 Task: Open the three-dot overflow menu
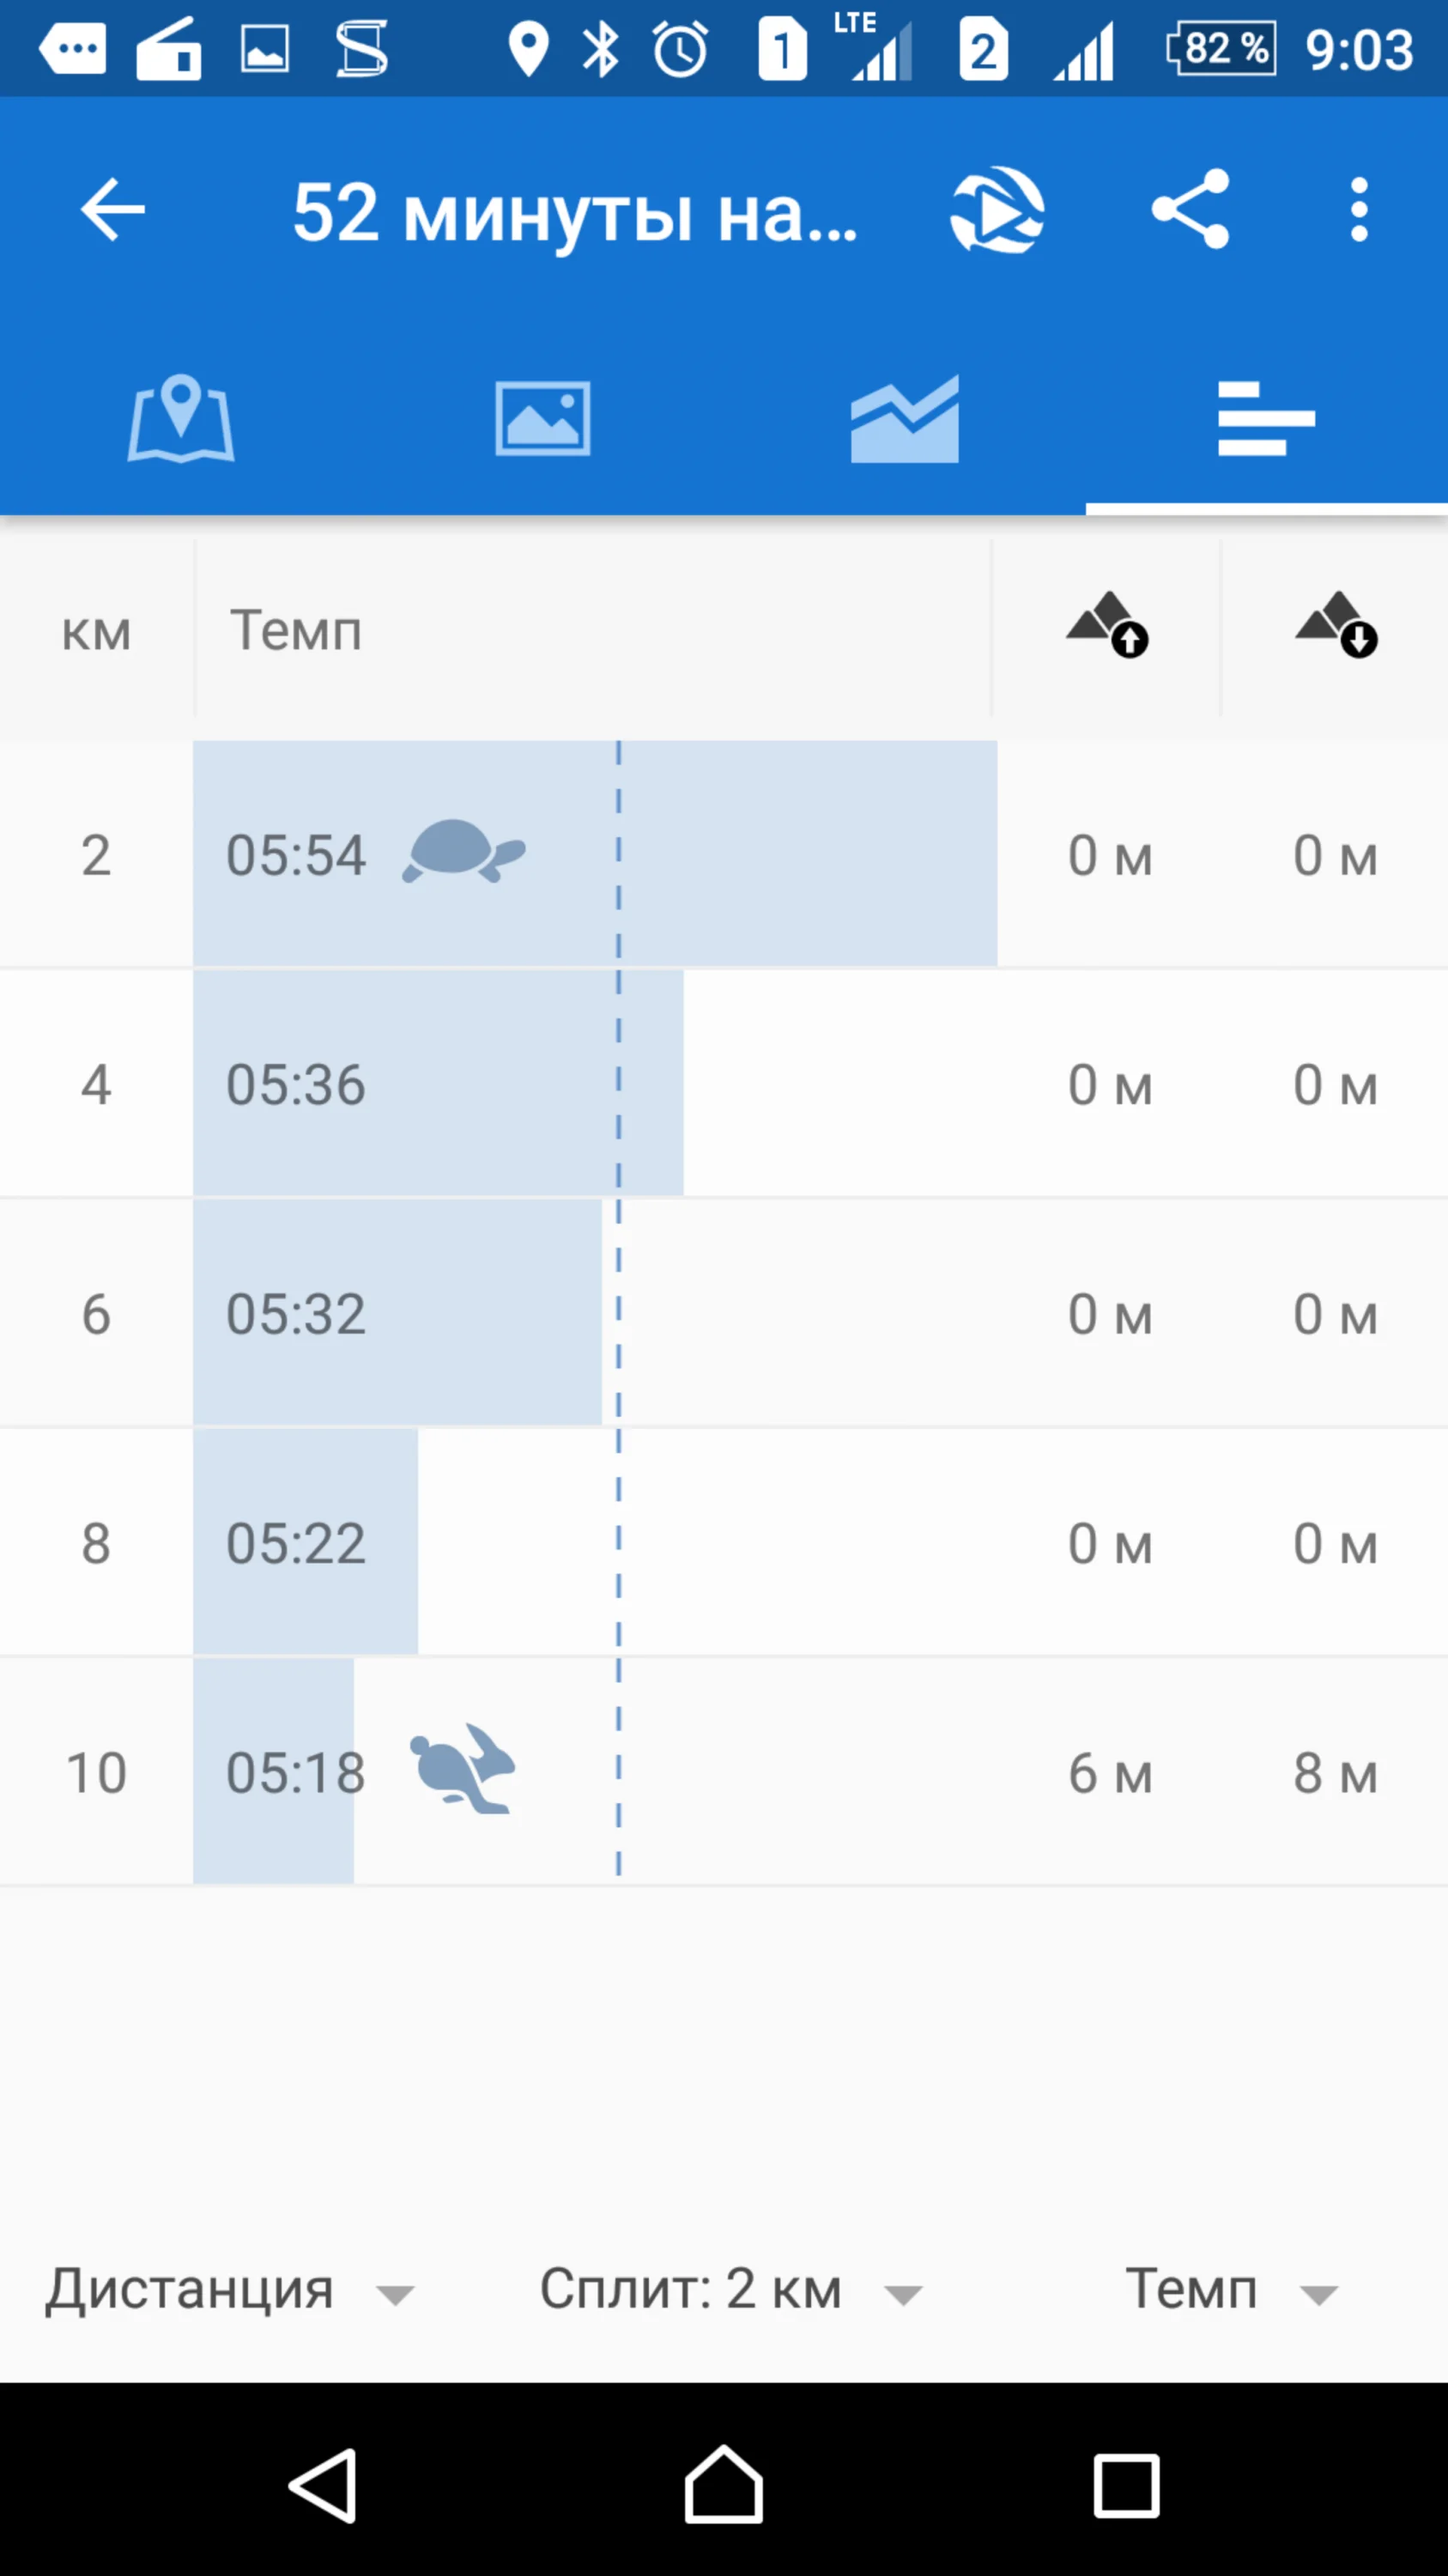1358,210
